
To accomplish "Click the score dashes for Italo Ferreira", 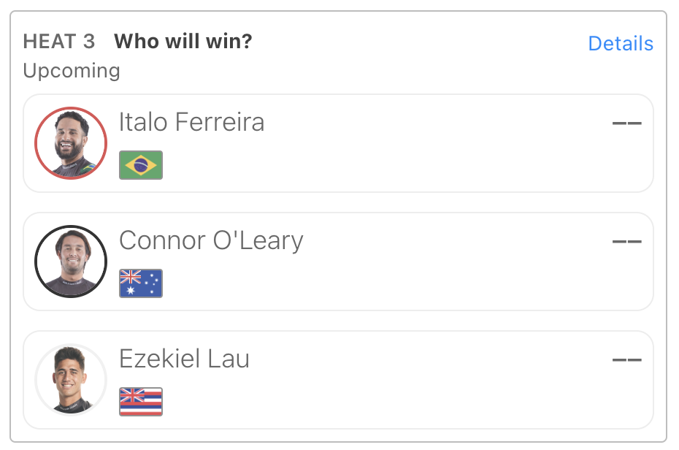I will click(626, 123).
